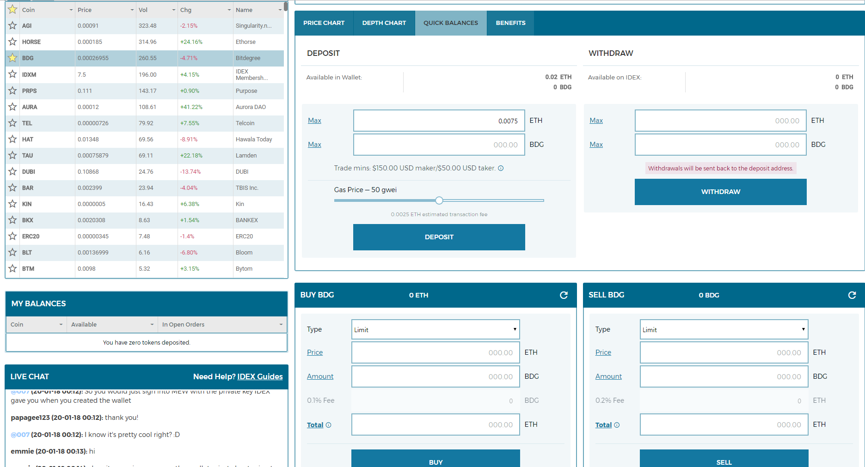Open Vol column dropdown arrow
Screen dimensions: 865x467
pyautogui.click(x=174, y=10)
